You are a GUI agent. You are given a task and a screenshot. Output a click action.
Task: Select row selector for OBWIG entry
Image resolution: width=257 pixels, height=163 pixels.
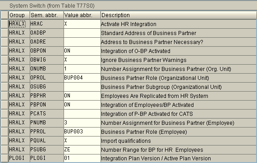coord(5,60)
